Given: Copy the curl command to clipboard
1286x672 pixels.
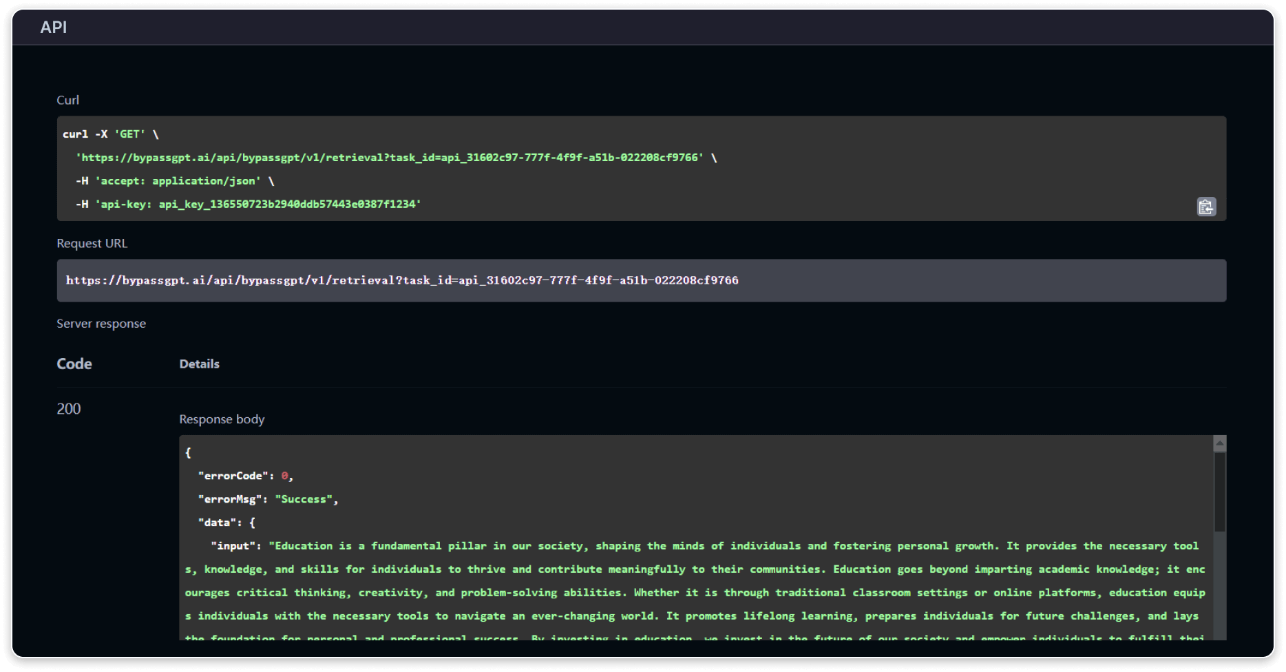Looking at the screenshot, I should tap(1206, 207).
